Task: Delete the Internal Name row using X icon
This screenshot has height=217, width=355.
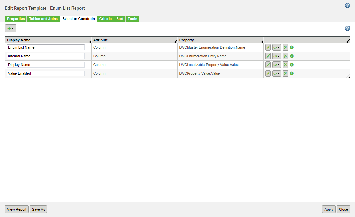Action: coord(285,56)
